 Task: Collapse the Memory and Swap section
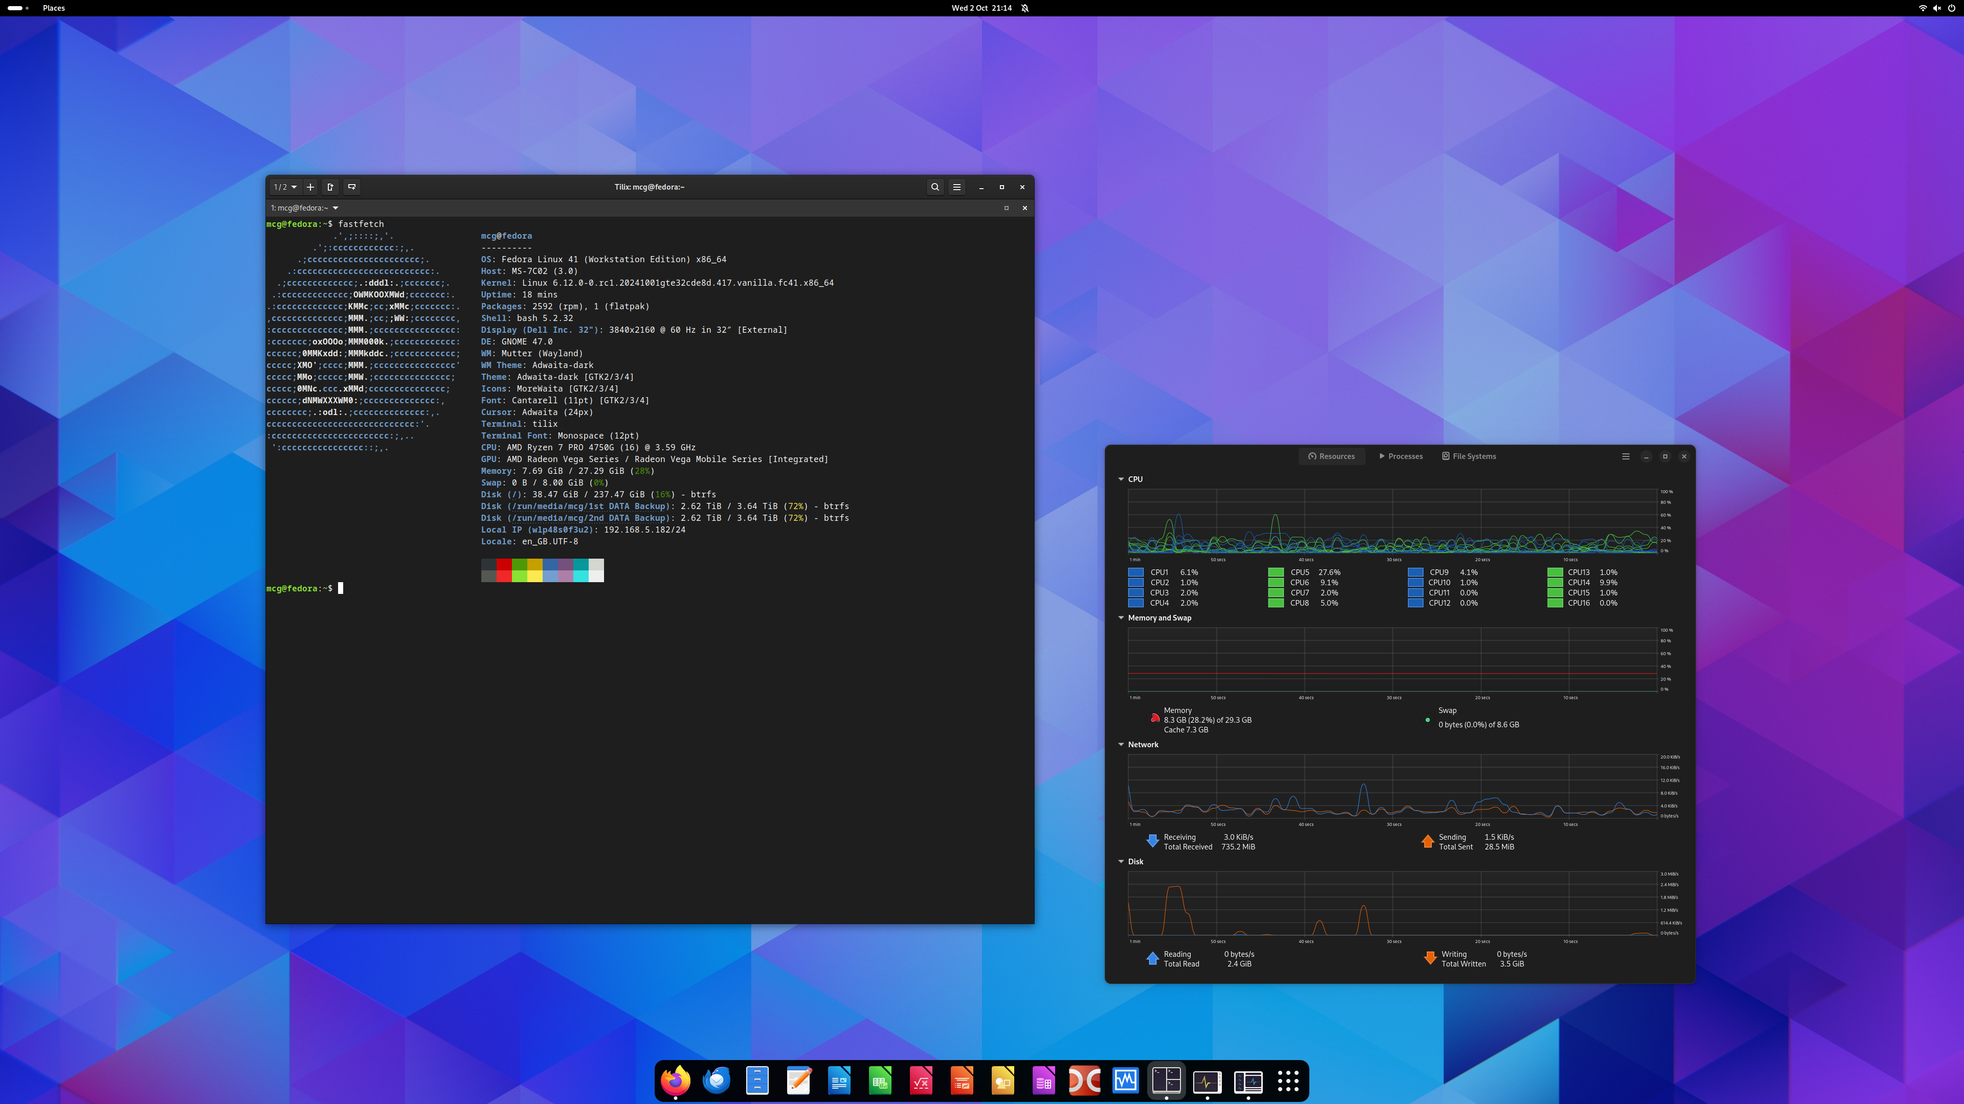pyautogui.click(x=1121, y=618)
